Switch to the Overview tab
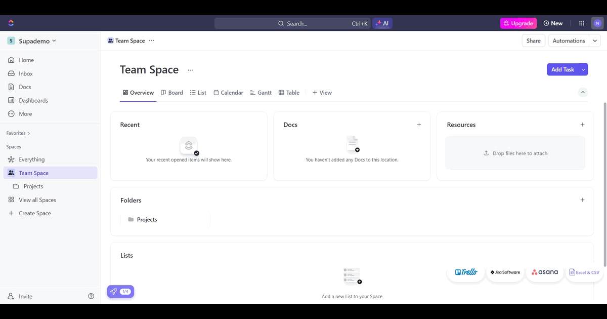The height and width of the screenshot is (319, 607). pyautogui.click(x=138, y=93)
